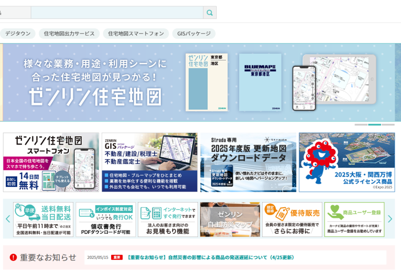Open the GISパッケージ 不動産/建設 banner

point(150,162)
